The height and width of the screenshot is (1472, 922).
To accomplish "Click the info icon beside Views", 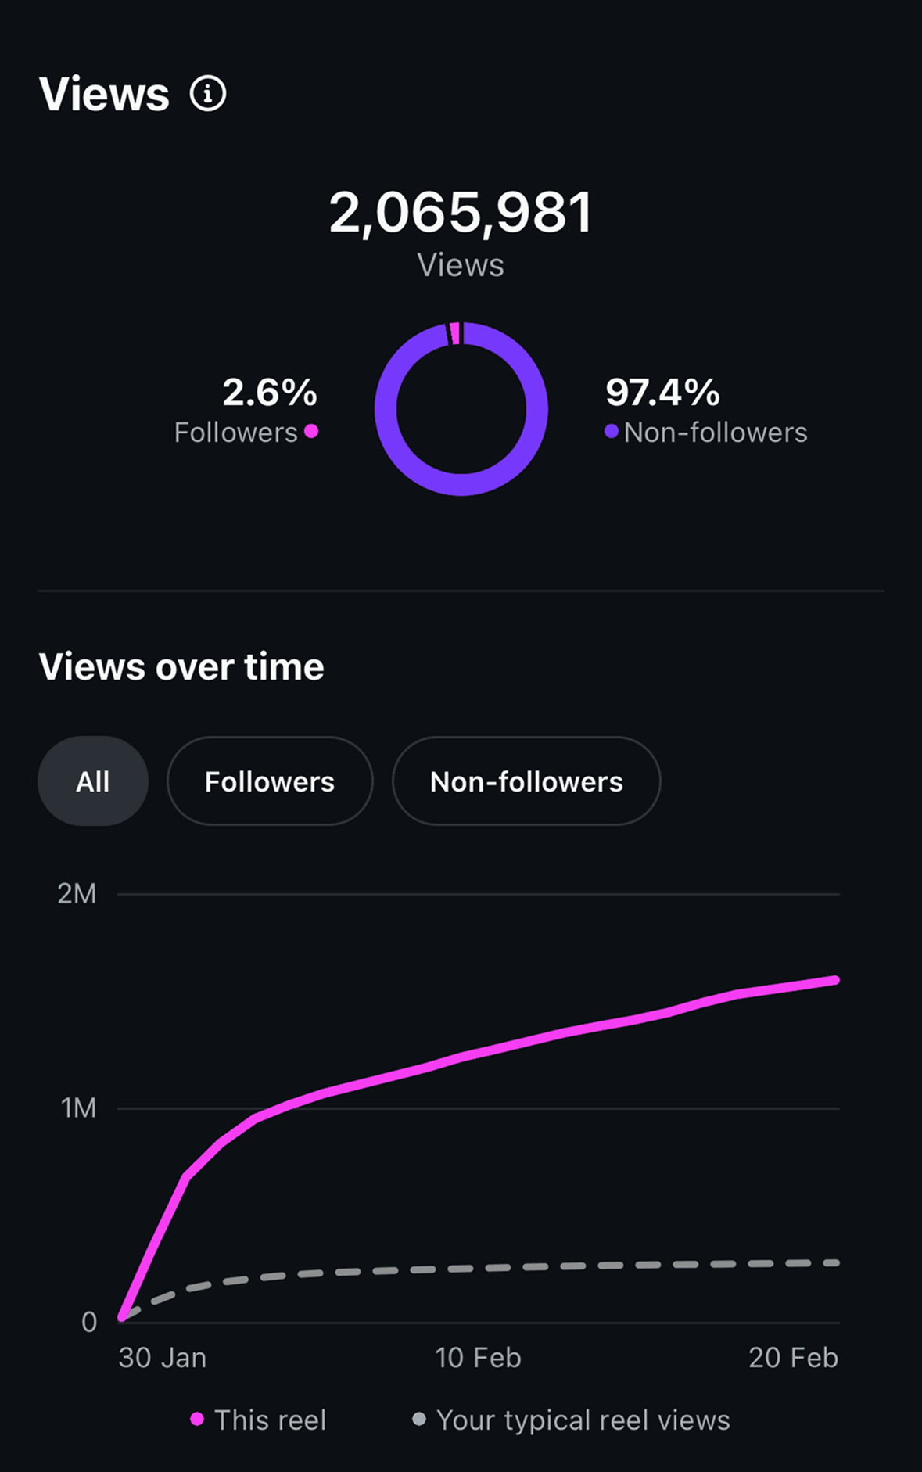I will pos(208,94).
